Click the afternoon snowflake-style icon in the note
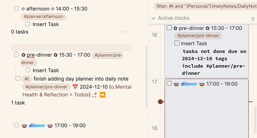Viewport: 257px width, 138px height. pyautogui.click(x=23, y=9)
